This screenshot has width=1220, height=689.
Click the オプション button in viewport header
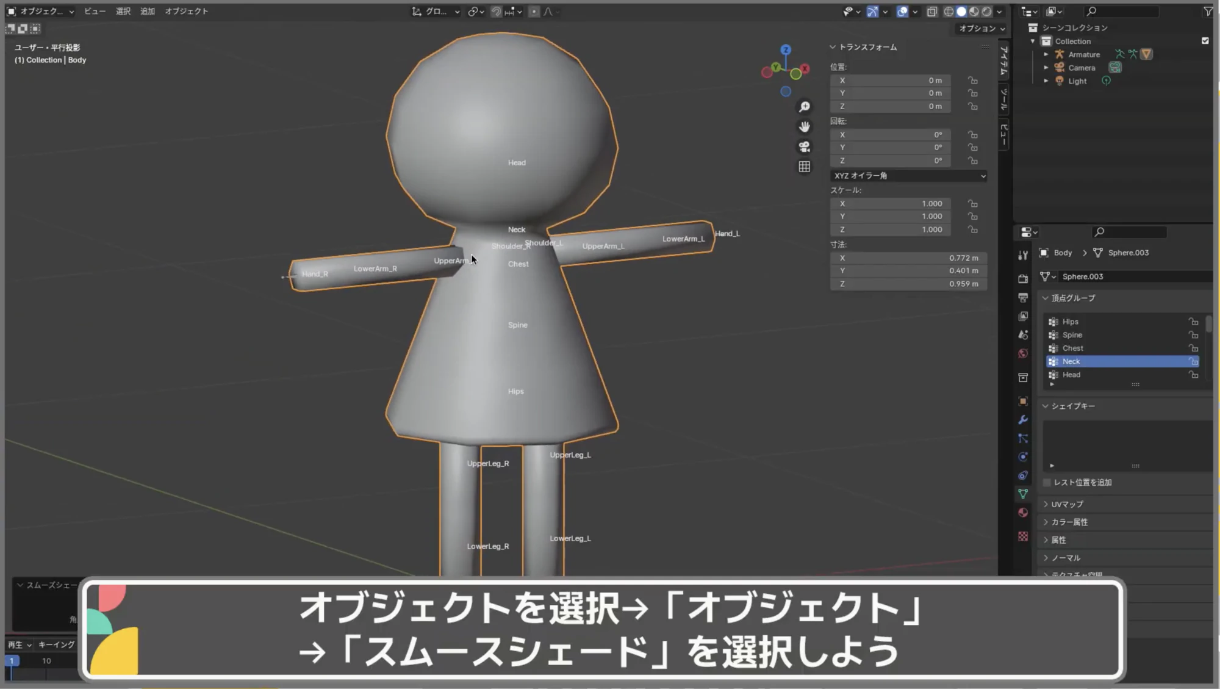point(981,29)
